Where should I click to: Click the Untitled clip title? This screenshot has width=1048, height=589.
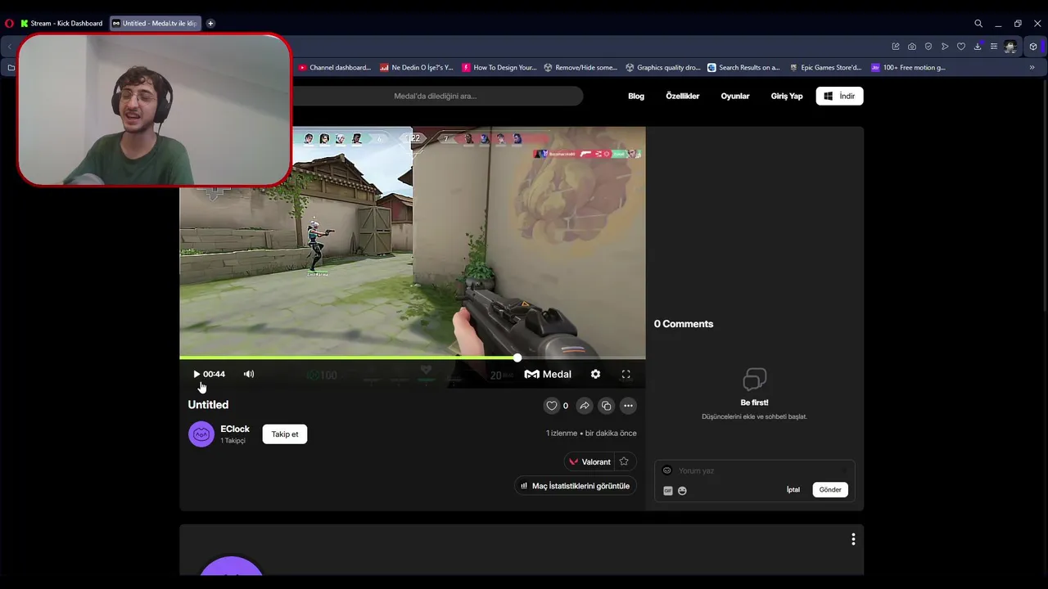208,405
